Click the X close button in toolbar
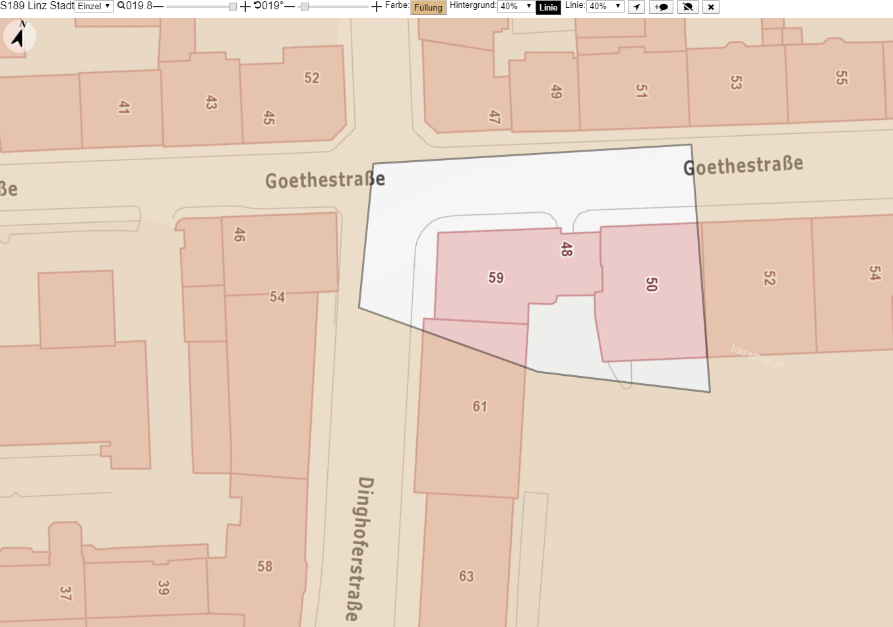Screen dimensions: 893x627 [x=710, y=7]
